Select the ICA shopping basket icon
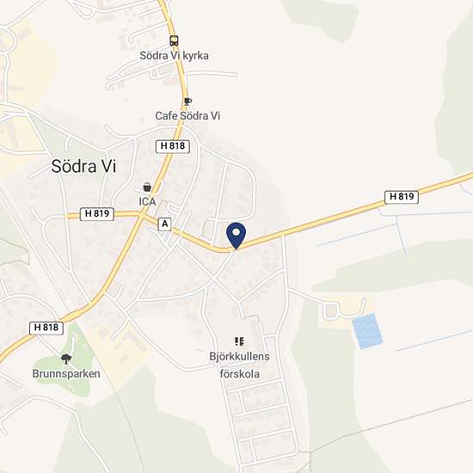Screen dimensions: 473x473 [x=147, y=187]
